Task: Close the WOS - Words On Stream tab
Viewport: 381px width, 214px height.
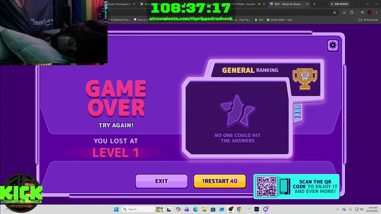Action: tap(307, 4)
